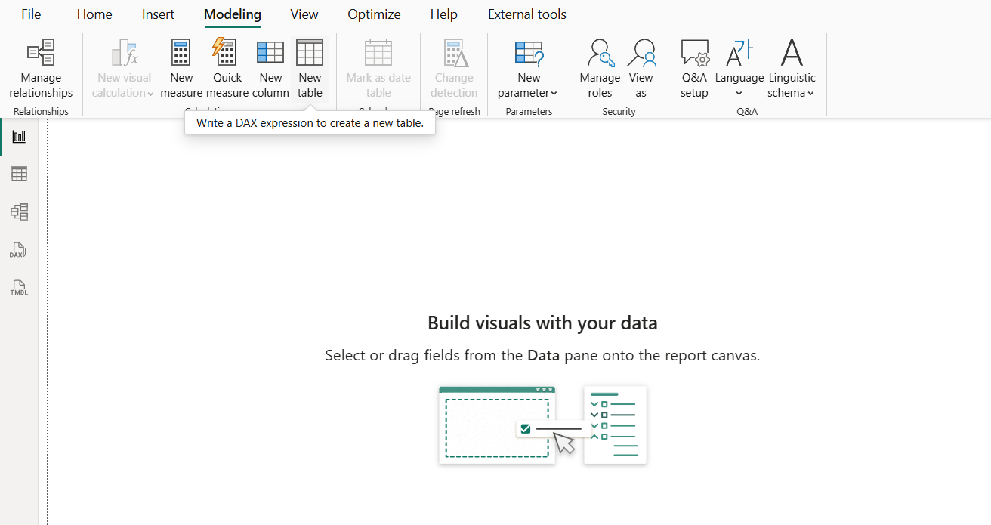Open TMDL view in sidebar
Screen dimensions: 991x525
coord(19,288)
